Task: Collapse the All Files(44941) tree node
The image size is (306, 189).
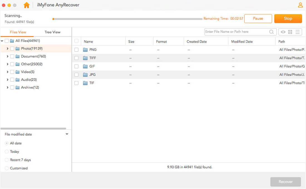Action: click(2, 41)
